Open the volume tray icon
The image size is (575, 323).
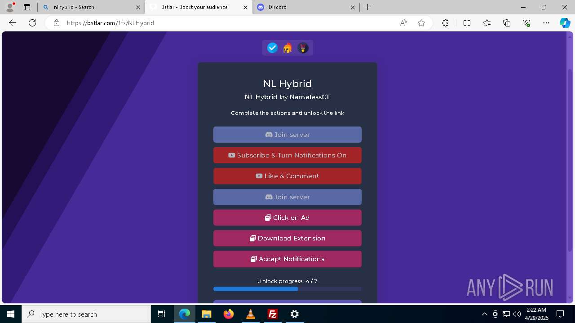point(517,314)
